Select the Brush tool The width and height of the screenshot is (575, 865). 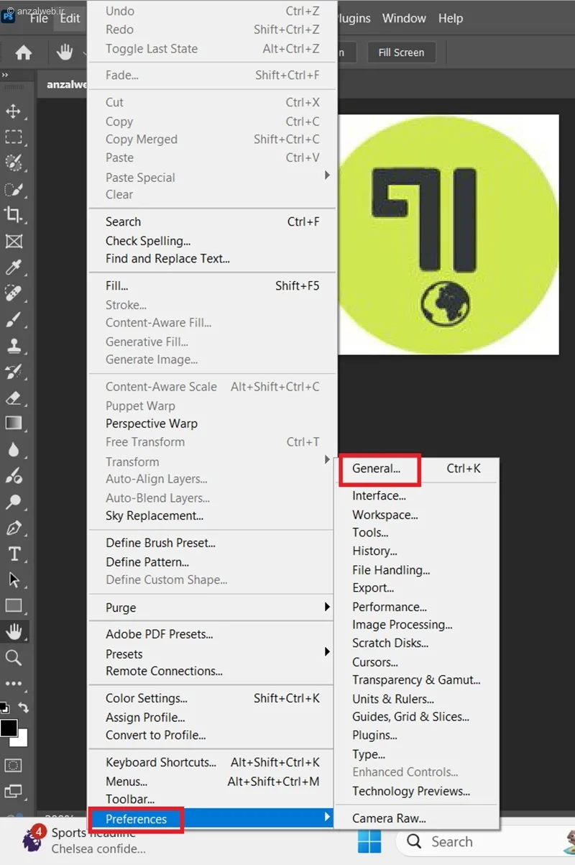14,320
